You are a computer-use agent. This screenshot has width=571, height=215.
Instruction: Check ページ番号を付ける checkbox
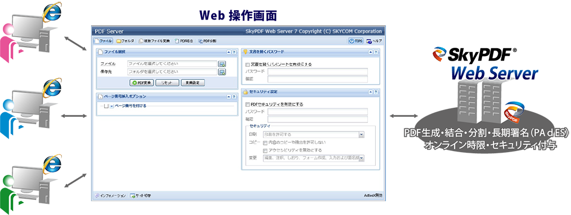(x=106, y=106)
